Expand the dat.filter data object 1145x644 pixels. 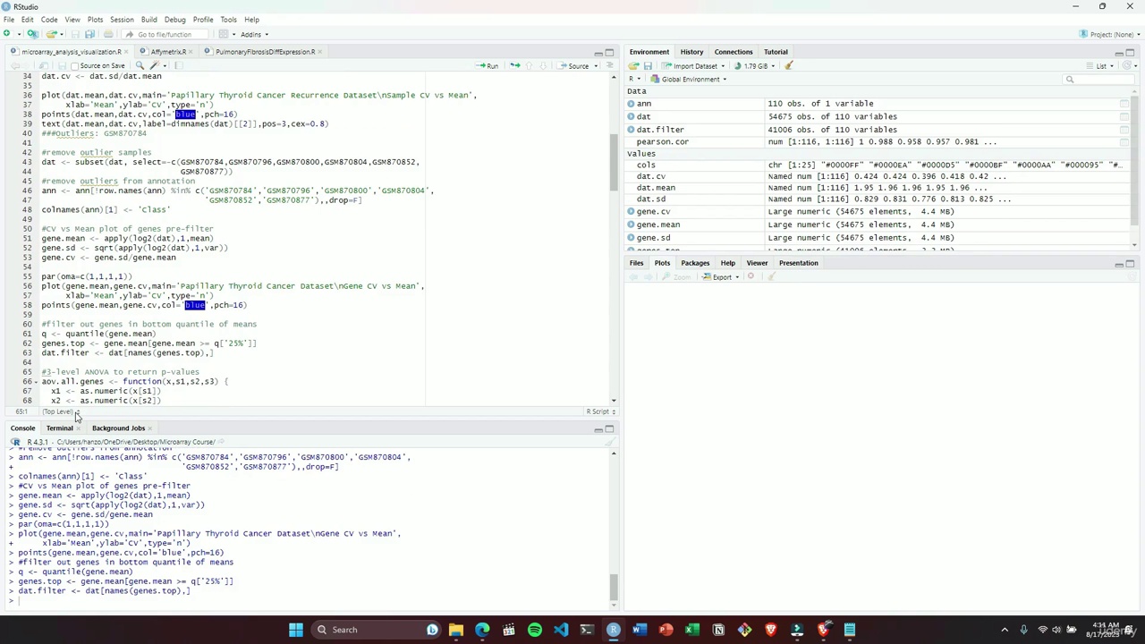point(632,130)
